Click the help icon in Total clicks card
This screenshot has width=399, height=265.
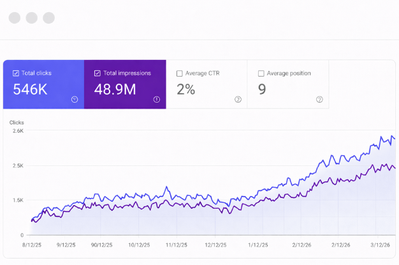coord(75,100)
